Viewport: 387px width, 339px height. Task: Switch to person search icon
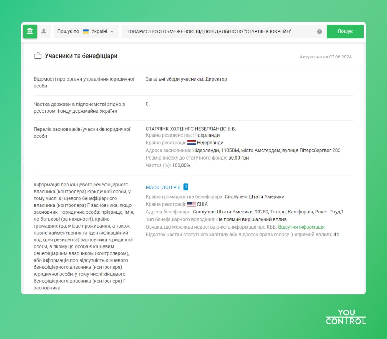(44, 31)
